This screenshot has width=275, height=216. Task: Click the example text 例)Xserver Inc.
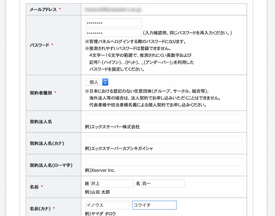click(x=100, y=170)
